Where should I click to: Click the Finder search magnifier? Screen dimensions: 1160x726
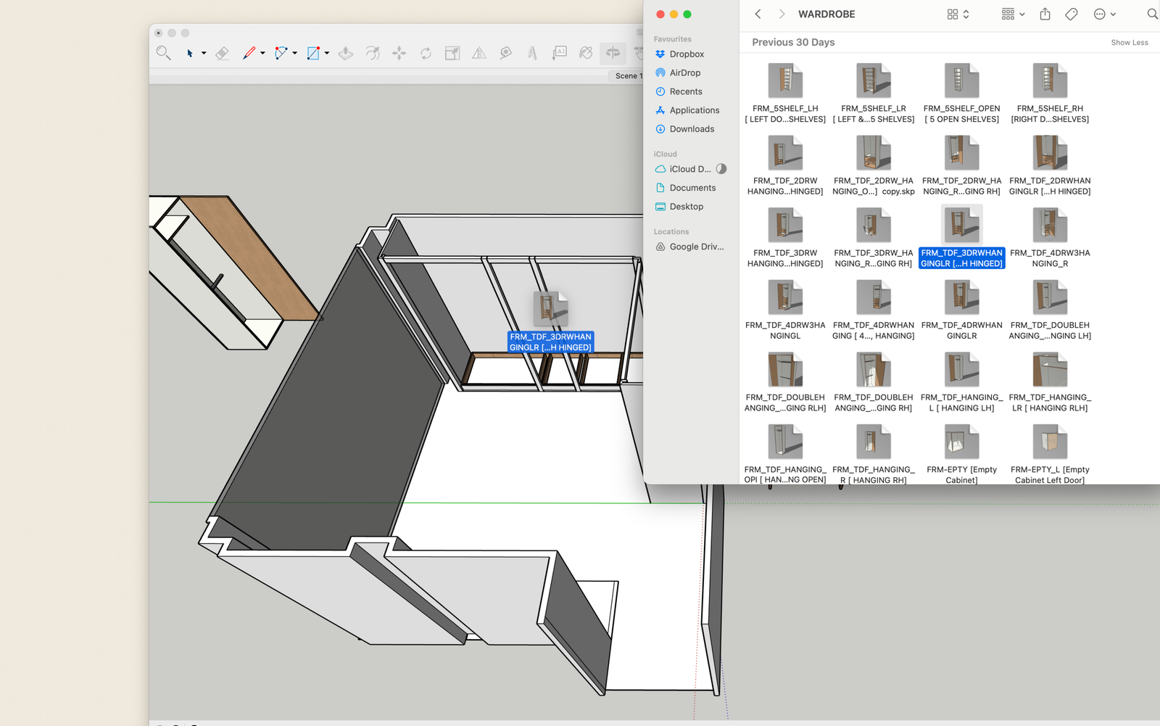pyautogui.click(x=1152, y=14)
